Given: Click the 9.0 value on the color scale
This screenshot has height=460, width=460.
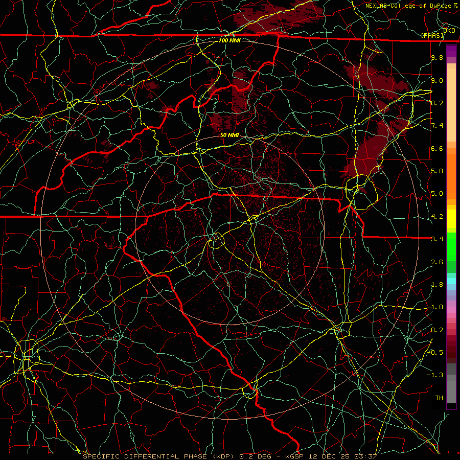Looking at the screenshot, I should pos(437,80).
